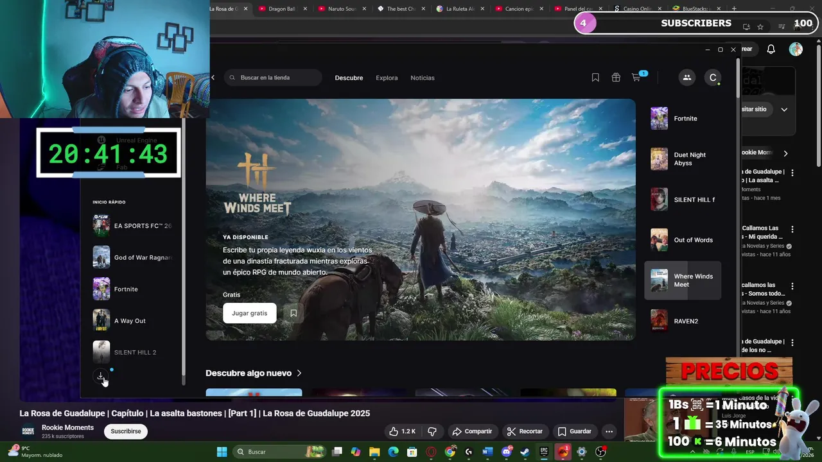
Task: Open the downloads icon in Epic sidebar
Action: tap(101, 377)
